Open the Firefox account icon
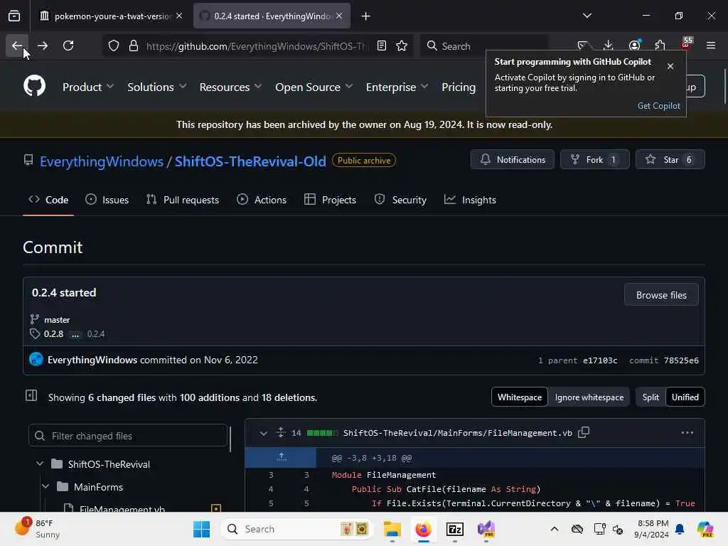 point(634,45)
